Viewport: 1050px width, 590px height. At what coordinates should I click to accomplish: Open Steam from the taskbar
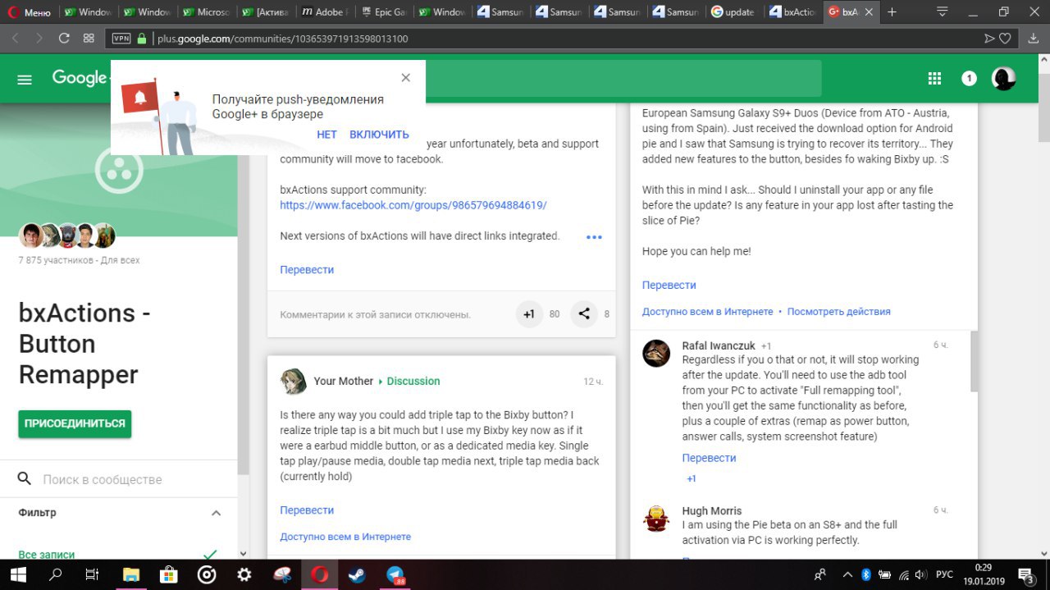pos(357,574)
